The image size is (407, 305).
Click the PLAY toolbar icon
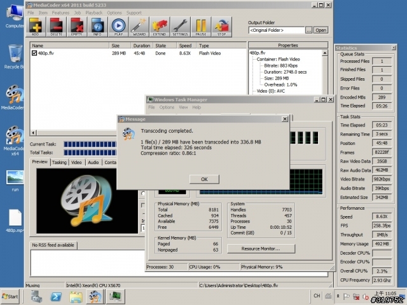point(118,27)
